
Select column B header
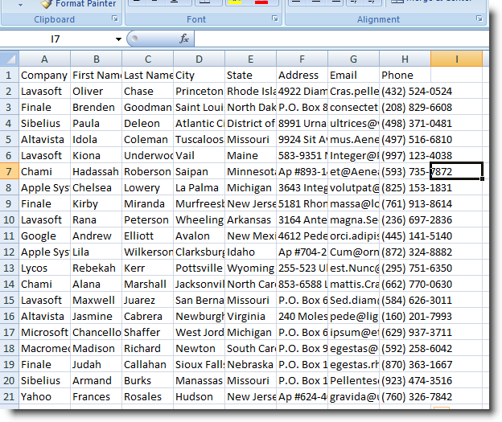96,59
